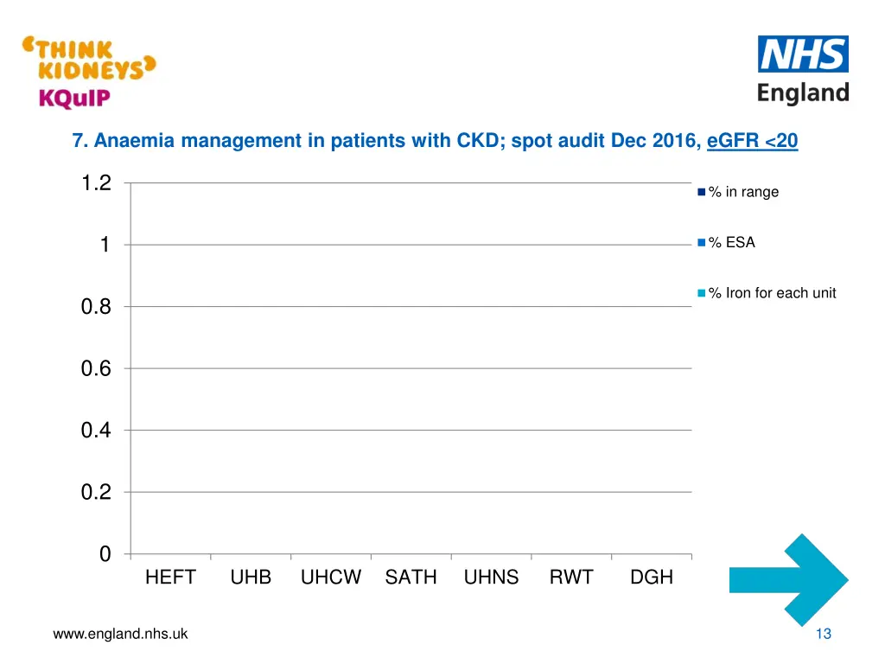Open the www.england.nhs.uk link

[x=120, y=634]
